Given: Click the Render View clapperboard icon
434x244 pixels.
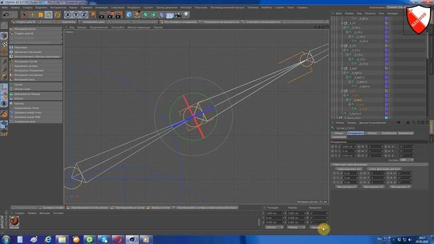Looking at the screenshot, I should pyautogui.click(x=102, y=15).
